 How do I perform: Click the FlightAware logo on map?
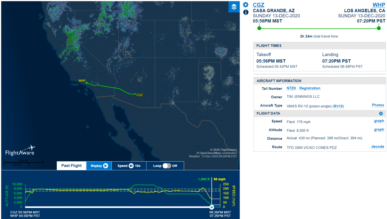coord(20,150)
